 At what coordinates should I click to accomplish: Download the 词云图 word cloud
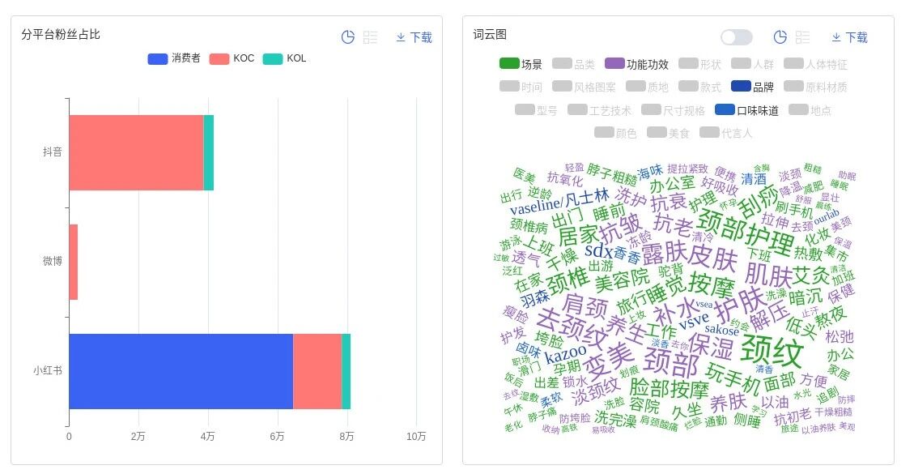point(849,37)
